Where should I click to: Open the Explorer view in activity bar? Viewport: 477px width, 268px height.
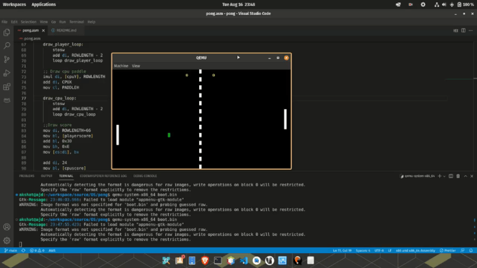click(7, 31)
